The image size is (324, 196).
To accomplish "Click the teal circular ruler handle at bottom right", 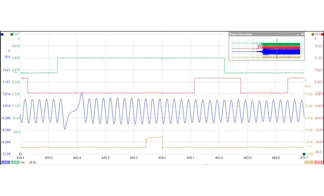I will (x=304, y=154).
